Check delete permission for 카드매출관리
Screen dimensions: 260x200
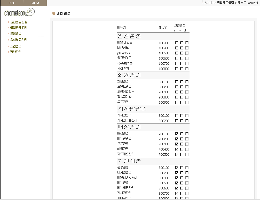click(x=187, y=154)
